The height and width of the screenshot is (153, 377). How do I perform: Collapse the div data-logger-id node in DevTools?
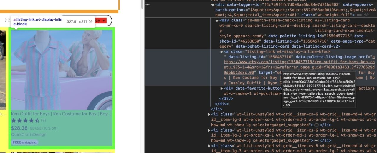point(213,5)
